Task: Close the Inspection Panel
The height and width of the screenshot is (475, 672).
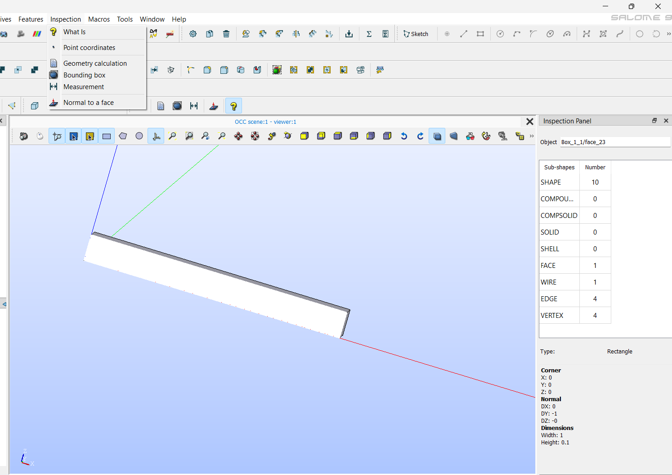Action: (x=666, y=121)
